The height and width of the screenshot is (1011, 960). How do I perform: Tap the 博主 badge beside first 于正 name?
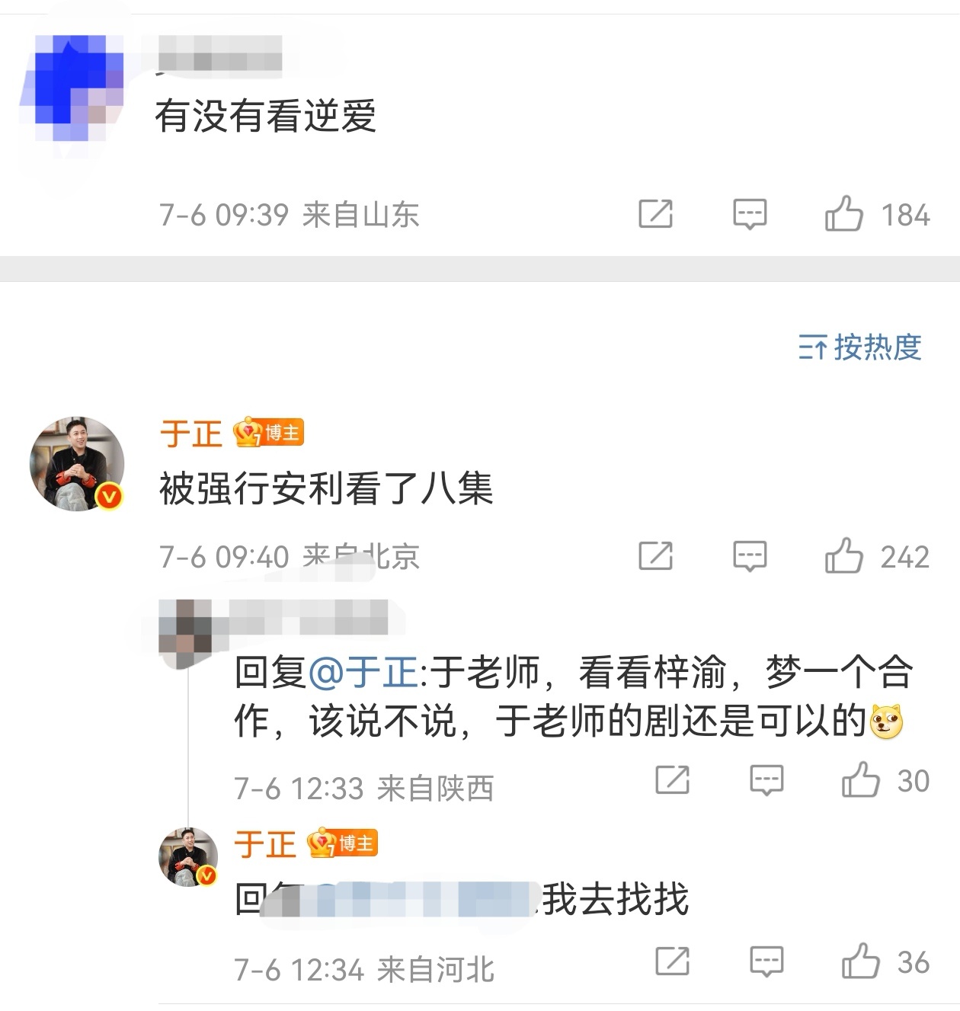click(x=269, y=433)
